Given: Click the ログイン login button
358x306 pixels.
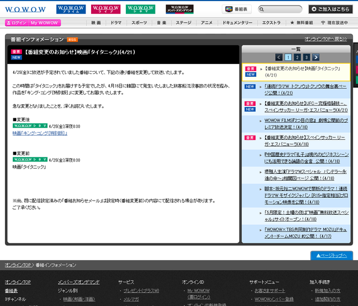Looking at the screenshot, I should (x=17, y=22).
